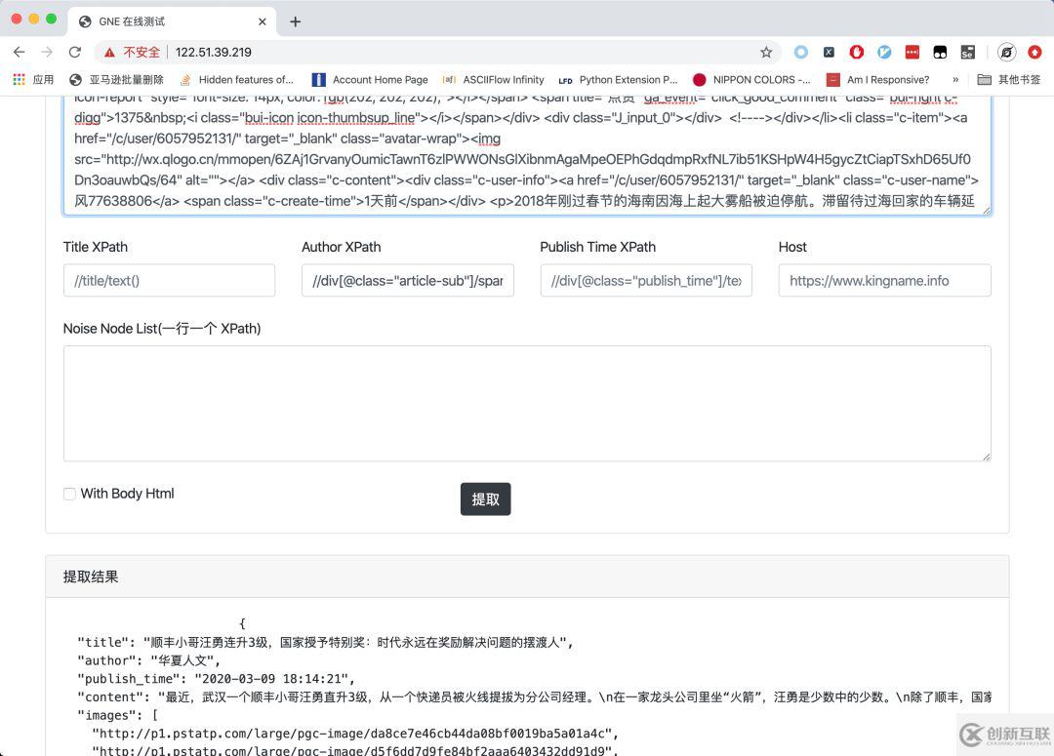Click the Noise Node List label
1054x756 pixels.
(x=162, y=329)
